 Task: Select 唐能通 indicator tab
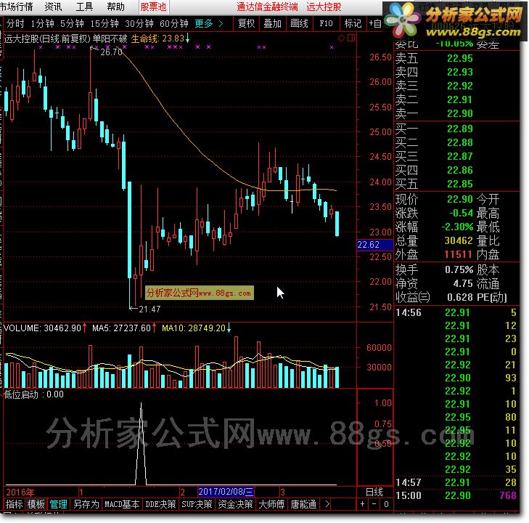pos(303,504)
